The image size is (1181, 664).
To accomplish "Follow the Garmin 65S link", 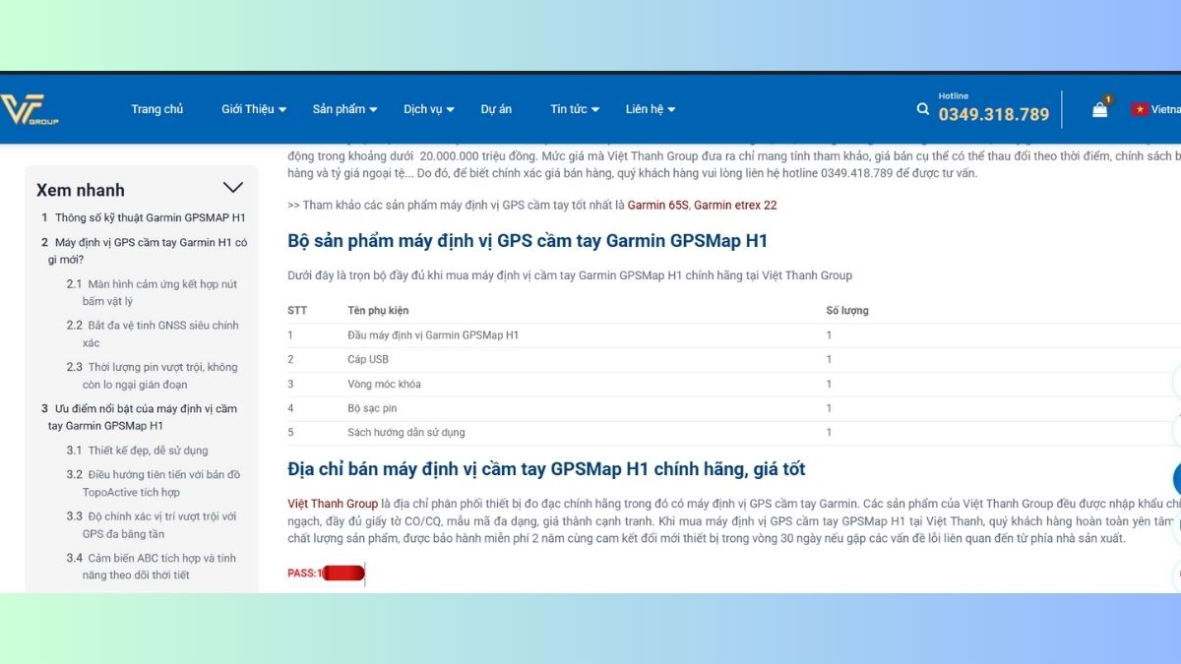I will point(659,205).
